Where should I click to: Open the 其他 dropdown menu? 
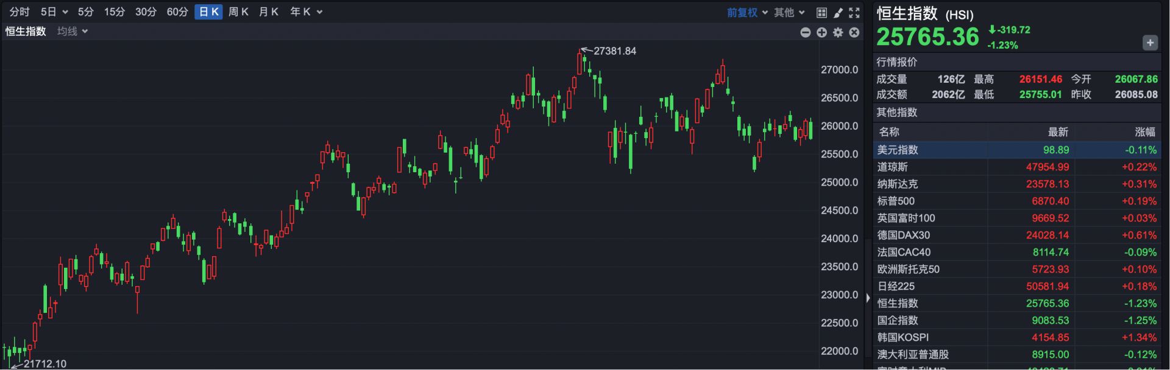click(789, 12)
